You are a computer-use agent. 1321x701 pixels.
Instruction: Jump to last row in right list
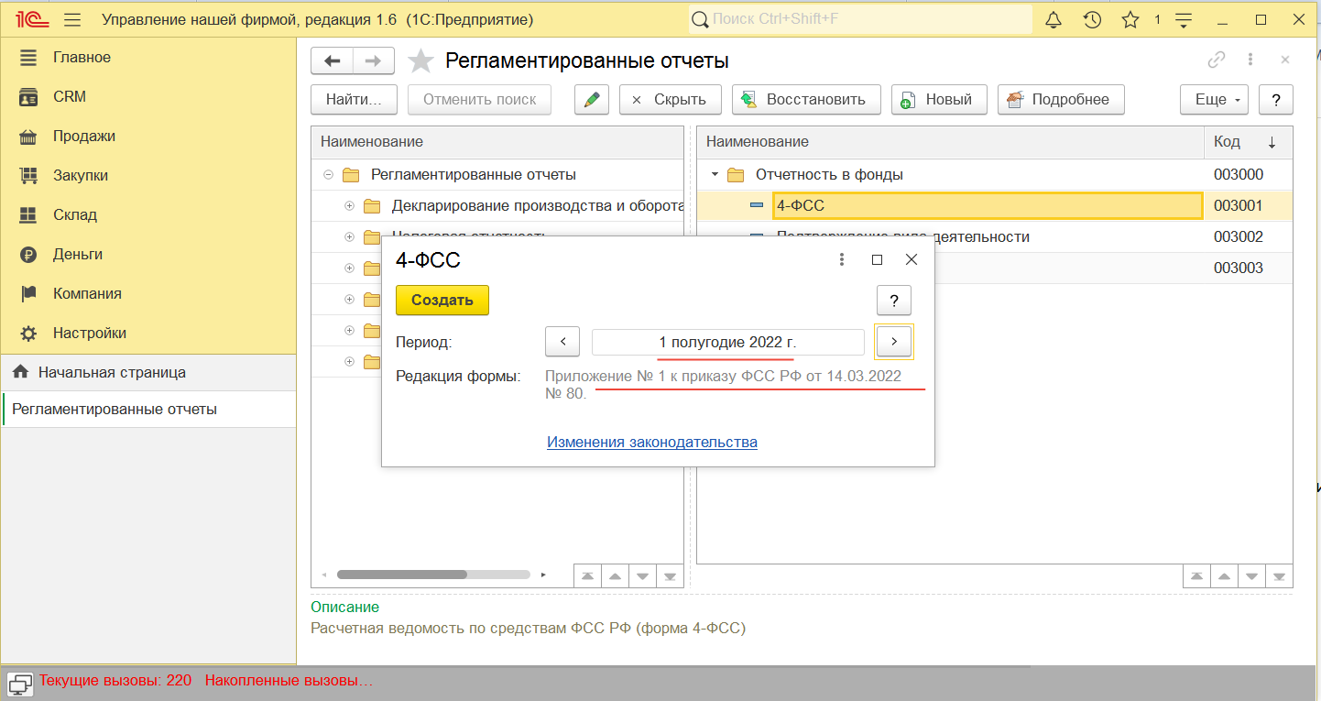coord(1279,575)
